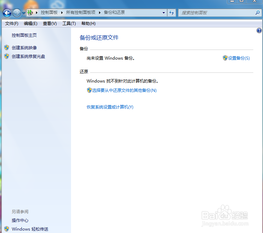Click shield icon beside 选择要从中还原文件的其他备份
The height and width of the screenshot is (233, 263).
click(89, 90)
